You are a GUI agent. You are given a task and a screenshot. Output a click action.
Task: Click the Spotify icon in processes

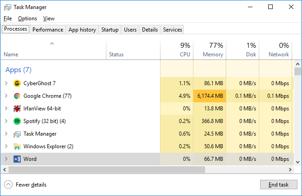pyautogui.click(x=17, y=121)
